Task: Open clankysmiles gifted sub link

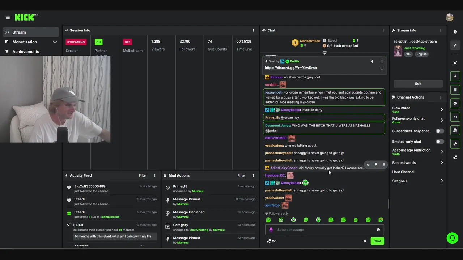Action: 110,217
